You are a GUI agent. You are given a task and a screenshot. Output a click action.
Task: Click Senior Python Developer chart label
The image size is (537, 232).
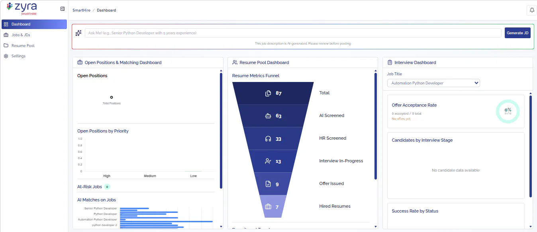point(101,208)
